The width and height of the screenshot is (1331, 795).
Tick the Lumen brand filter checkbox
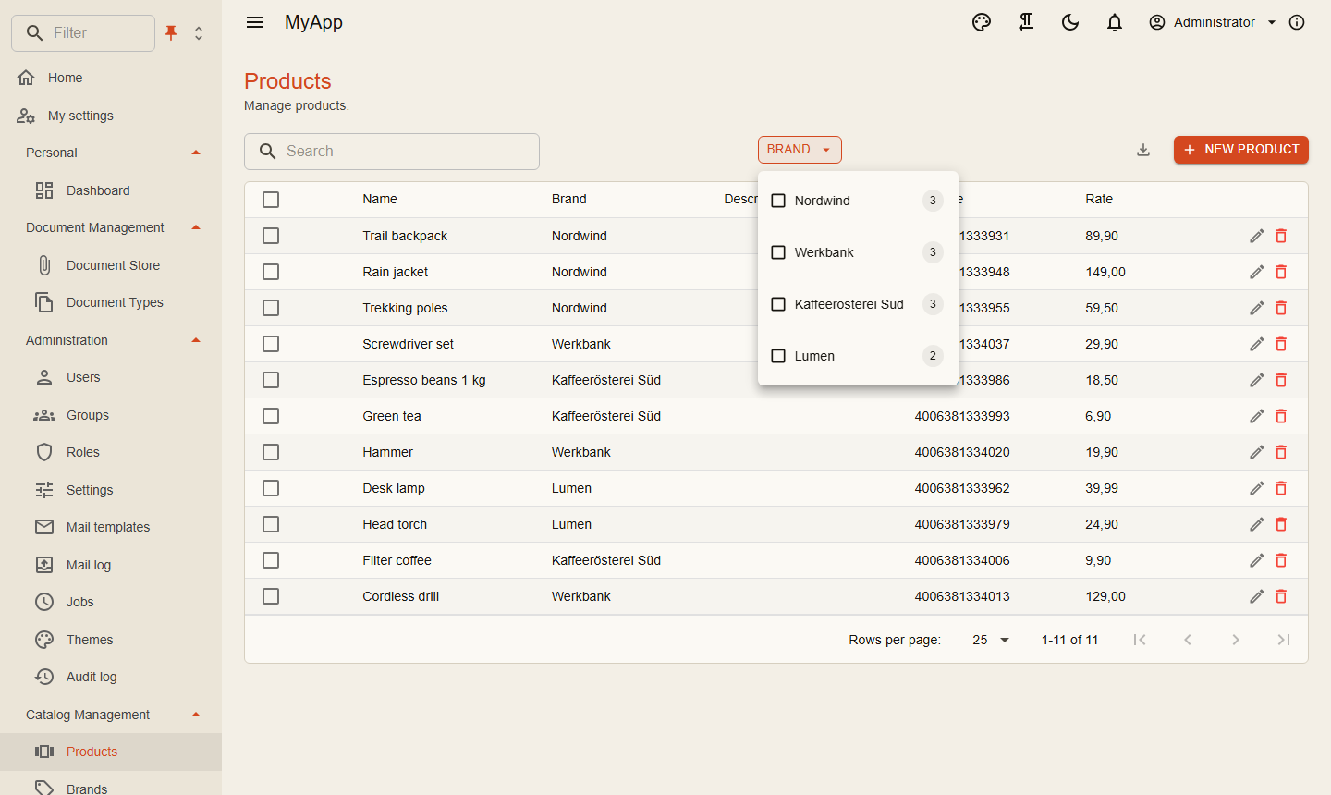tap(778, 356)
